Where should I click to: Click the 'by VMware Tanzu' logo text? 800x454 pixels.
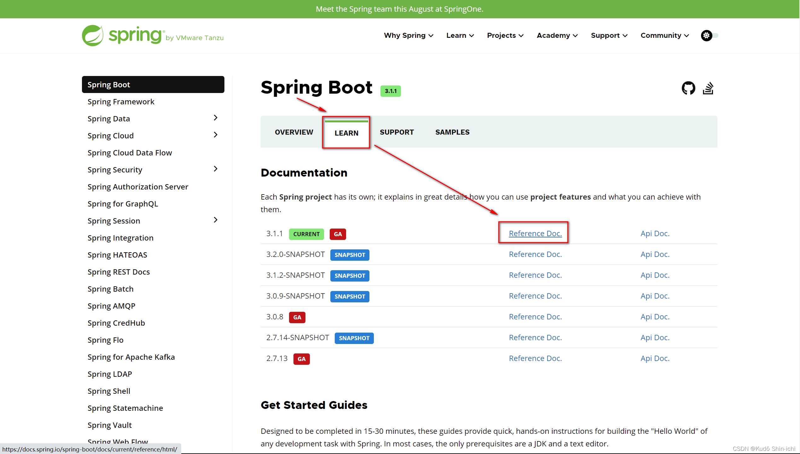pyautogui.click(x=194, y=38)
